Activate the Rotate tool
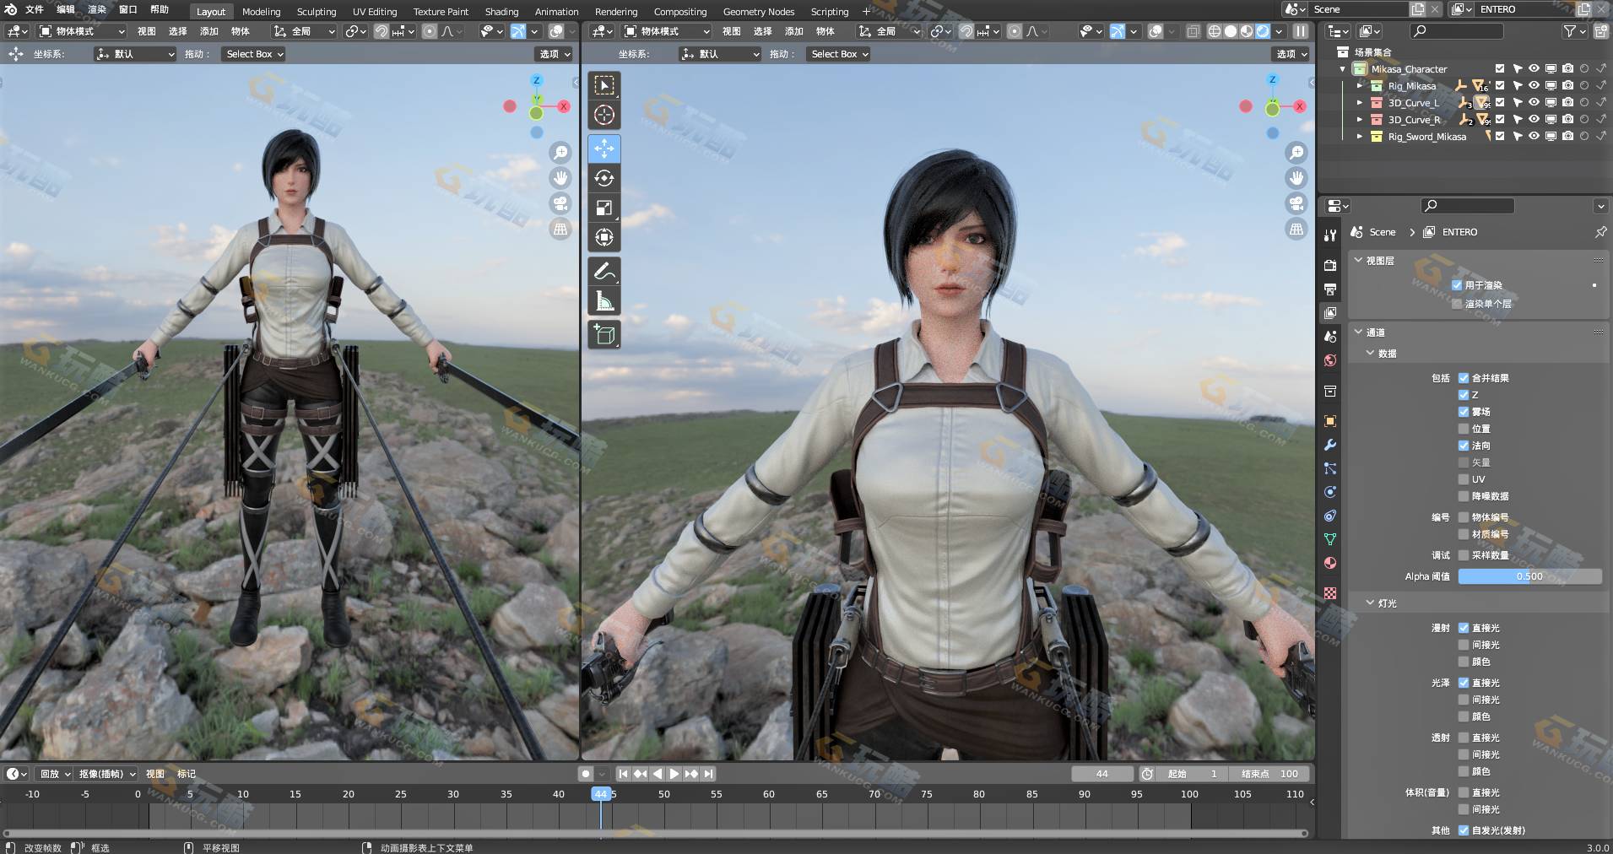1613x854 pixels. (604, 178)
